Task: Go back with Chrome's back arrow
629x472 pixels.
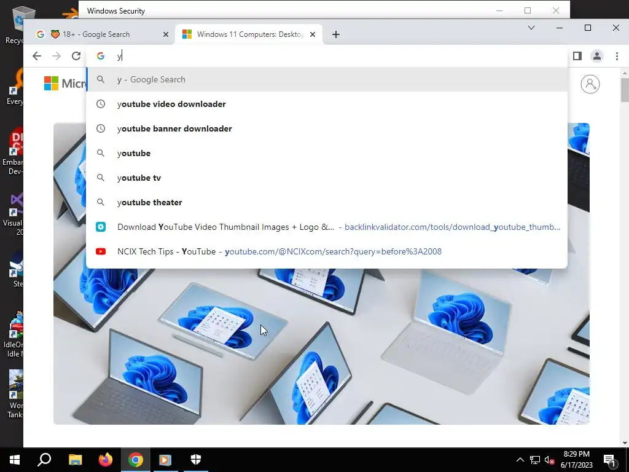Action: (x=37, y=56)
